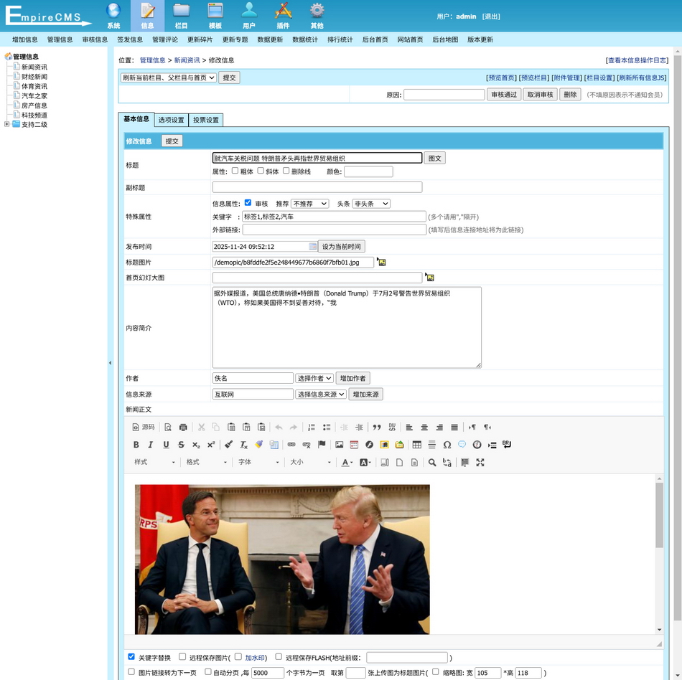Viewport: 682px width, 680px height.
Task: Expand the 支持二级 tree node
Action: 7,124
